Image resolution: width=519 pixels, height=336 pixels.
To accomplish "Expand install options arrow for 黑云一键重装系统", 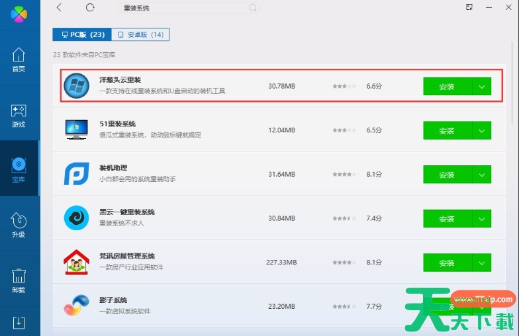I will pyautogui.click(x=481, y=218).
